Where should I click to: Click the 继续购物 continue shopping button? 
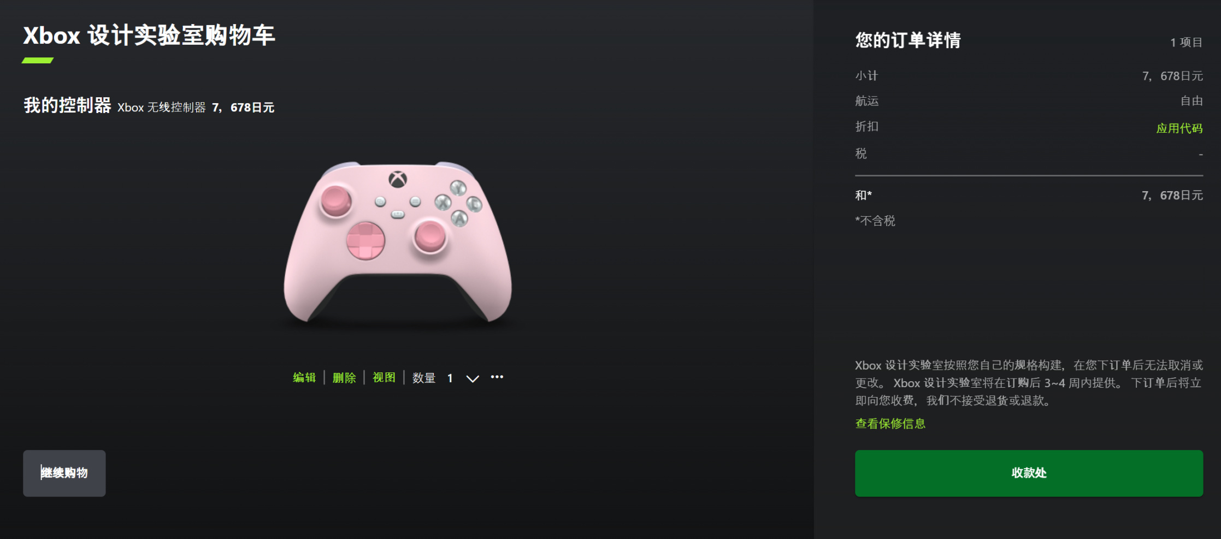(x=64, y=473)
